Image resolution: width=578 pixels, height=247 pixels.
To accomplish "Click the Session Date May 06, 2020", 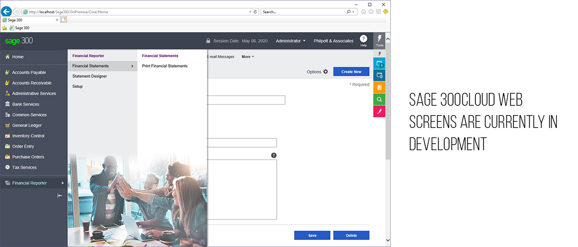I will 241,41.
